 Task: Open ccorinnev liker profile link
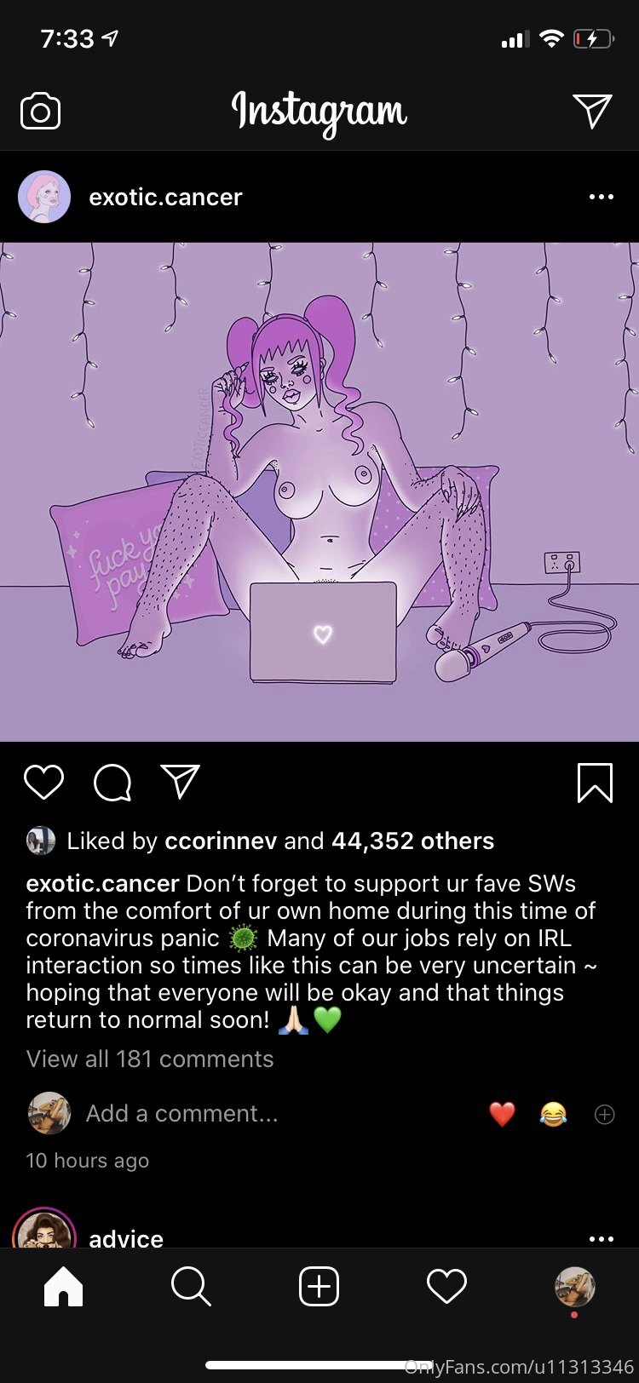point(220,841)
